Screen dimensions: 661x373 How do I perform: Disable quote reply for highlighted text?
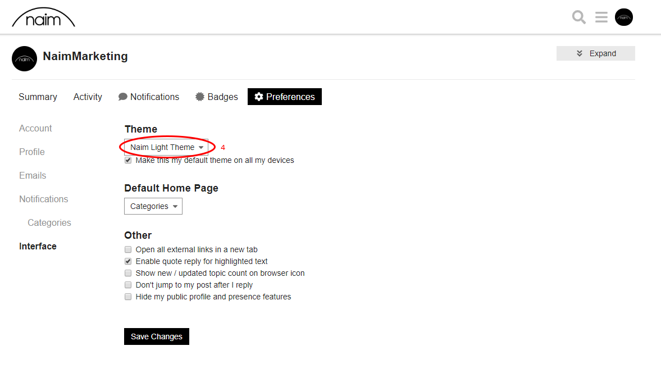click(128, 261)
